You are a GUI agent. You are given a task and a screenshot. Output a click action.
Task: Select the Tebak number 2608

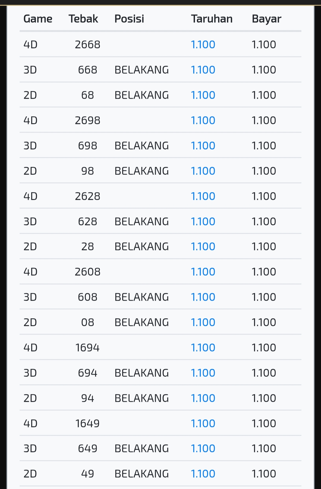tap(87, 272)
